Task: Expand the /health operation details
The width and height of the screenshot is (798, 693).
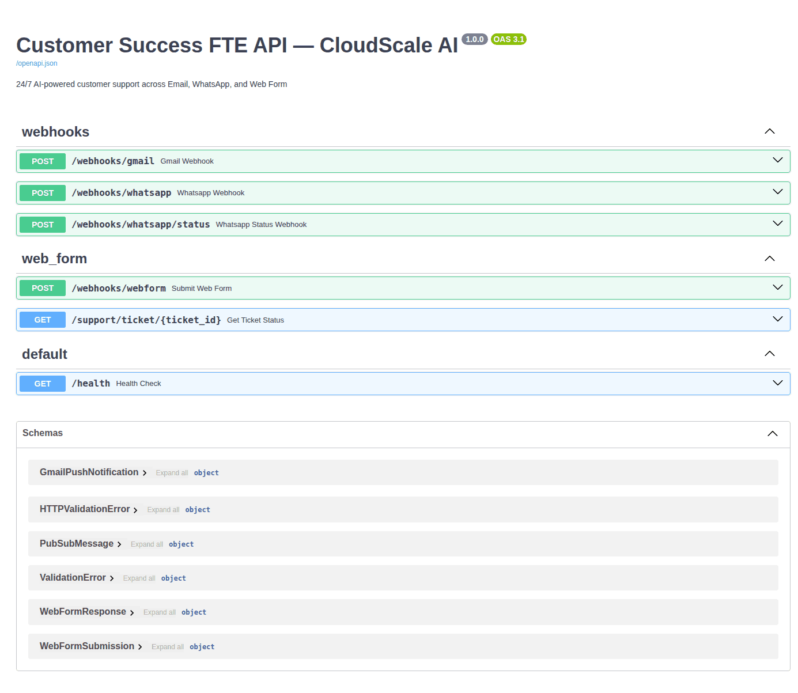Action: click(x=777, y=383)
